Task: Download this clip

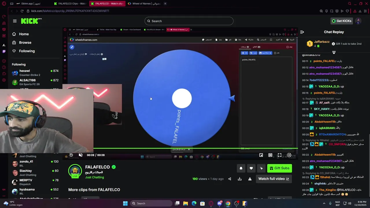Action: pyautogui.click(x=240, y=179)
